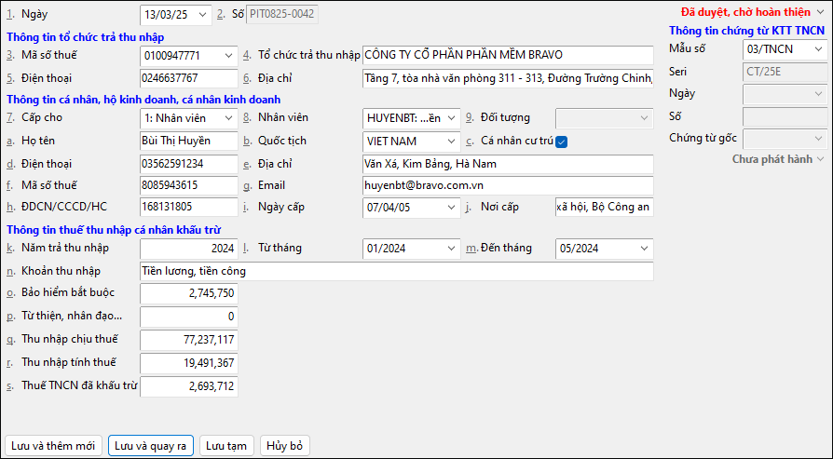Click the Họ tên input field
Screen dimensions: 833x459
(188, 142)
